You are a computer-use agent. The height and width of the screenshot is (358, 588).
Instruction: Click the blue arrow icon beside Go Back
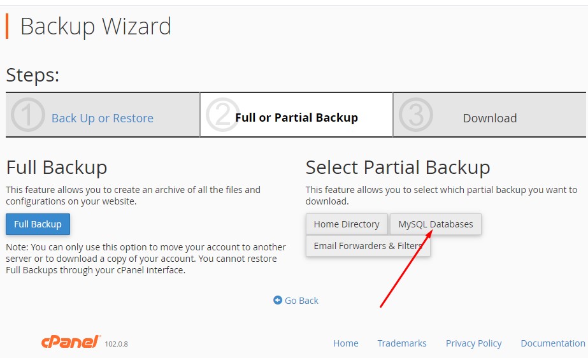click(x=278, y=300)
